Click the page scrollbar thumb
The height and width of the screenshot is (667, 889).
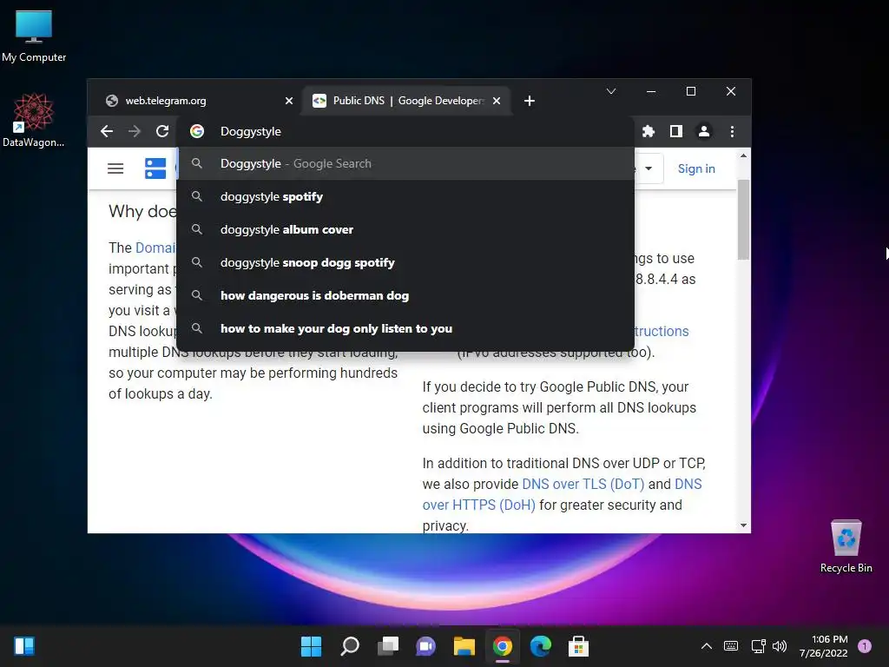tap(743, 220)
